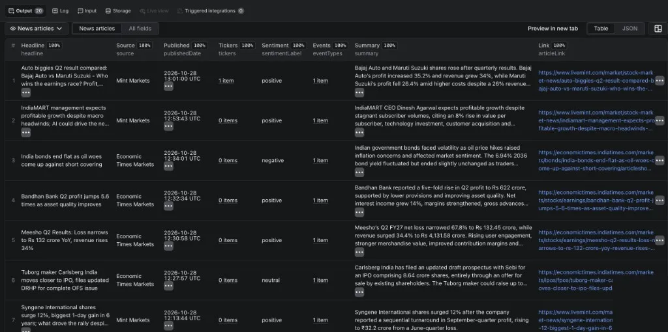The image size is (668, 332).
Task: Click Preview in new tab
Action: (553, 29)
